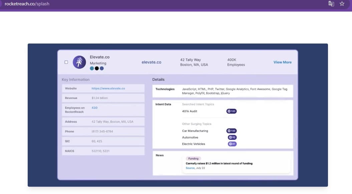Viewport: 352px width, 194px height.
Task: Click the 100 badge next to Car Manufacturing
Action: 232,131
